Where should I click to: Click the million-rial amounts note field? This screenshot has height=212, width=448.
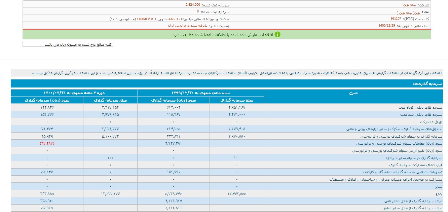(x=68, y=44)
